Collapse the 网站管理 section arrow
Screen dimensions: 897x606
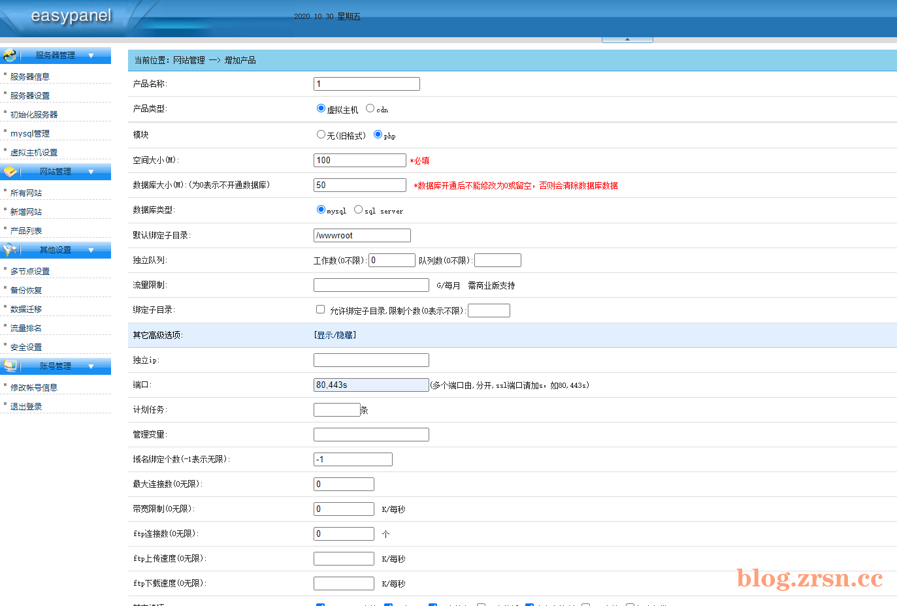tap(91, 172)
